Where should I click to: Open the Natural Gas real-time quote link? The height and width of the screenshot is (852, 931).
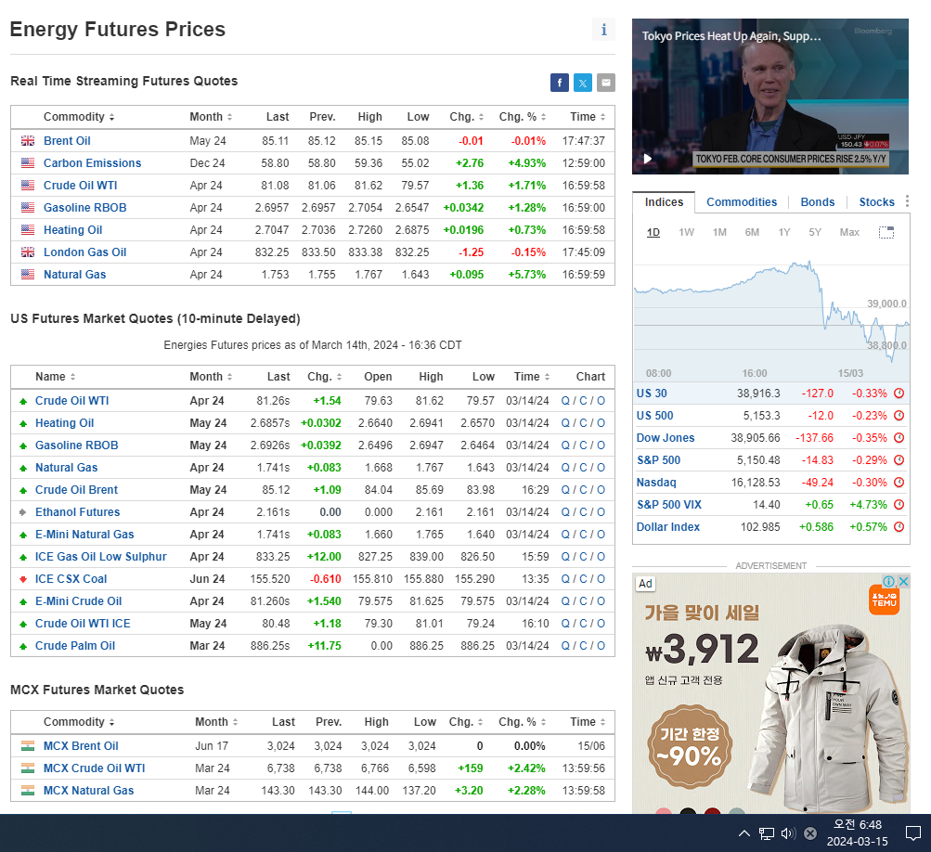[x=75, y=275]
